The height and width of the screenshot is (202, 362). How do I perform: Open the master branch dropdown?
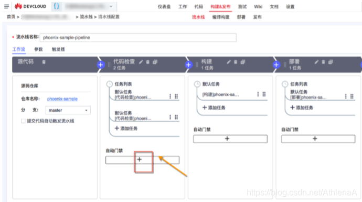68,110
